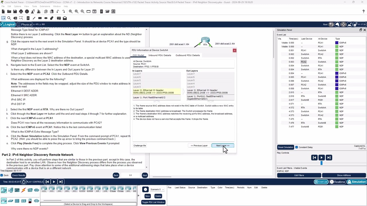Click Play button in Simulation Panel Play Controls

[321, 158]
